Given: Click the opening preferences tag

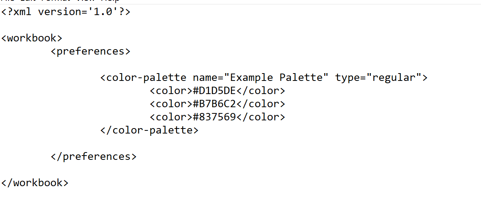Looking at the screenshot, I should [91, 51].
